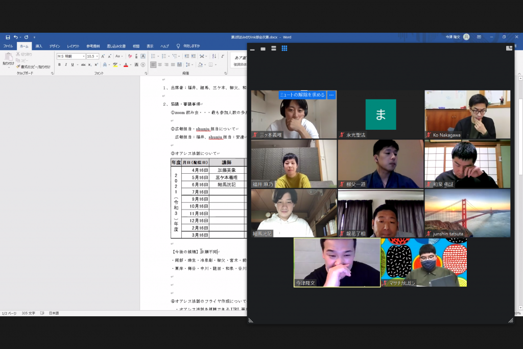Open the ファイル (File) menu tab
The image size is (523, 349).
click(x=8, y=46)
